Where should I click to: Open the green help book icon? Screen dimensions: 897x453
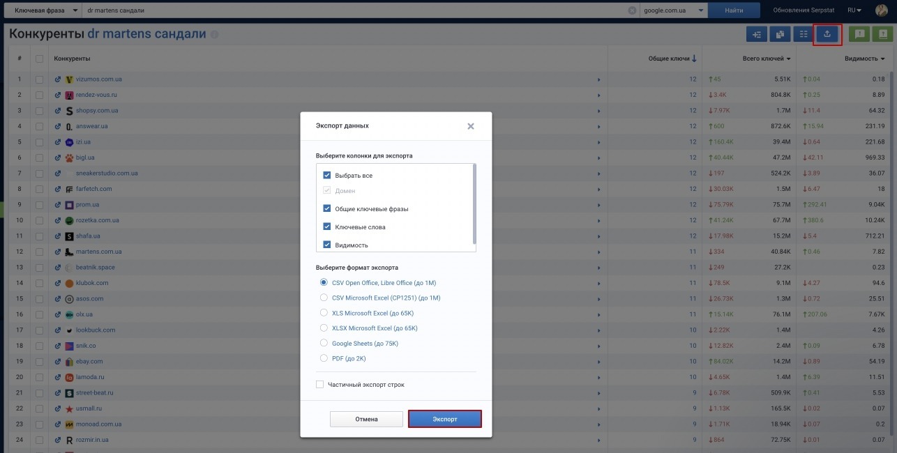click(882, 33)
